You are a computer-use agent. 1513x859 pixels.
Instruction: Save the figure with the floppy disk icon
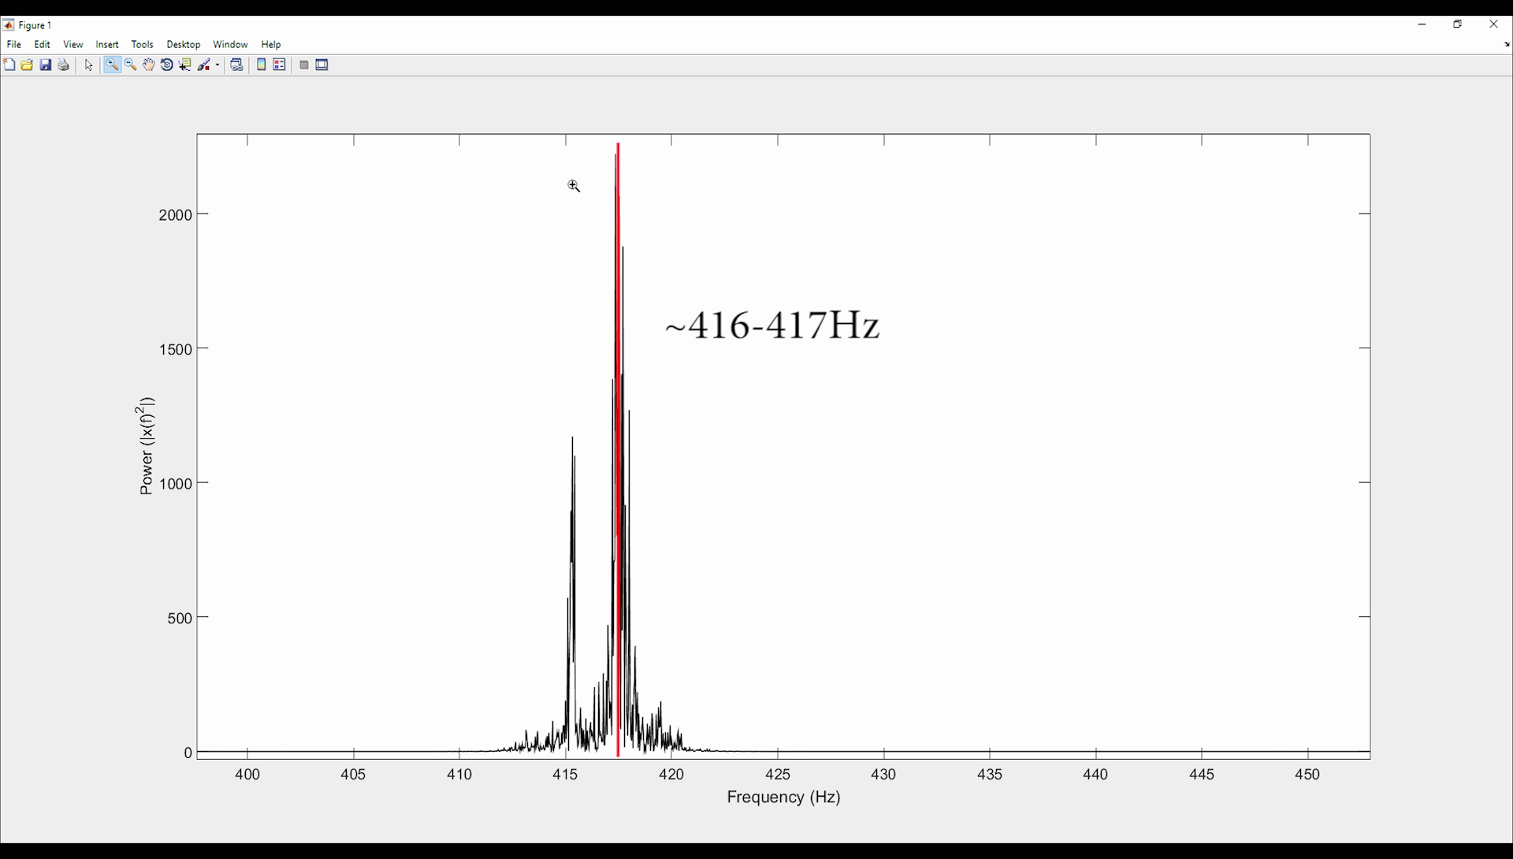click(46, 65)
